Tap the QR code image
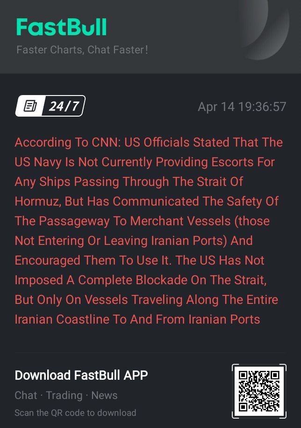The image size is (301, 428). (259, 391)
